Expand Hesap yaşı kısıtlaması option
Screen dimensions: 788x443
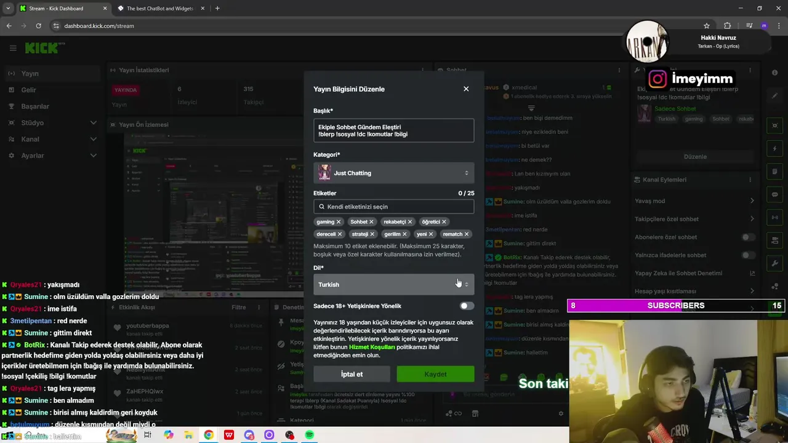(x=752, y=291)
